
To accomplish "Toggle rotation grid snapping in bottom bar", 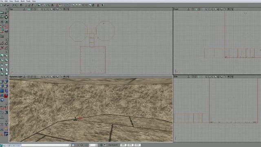I will pos(102,145).
